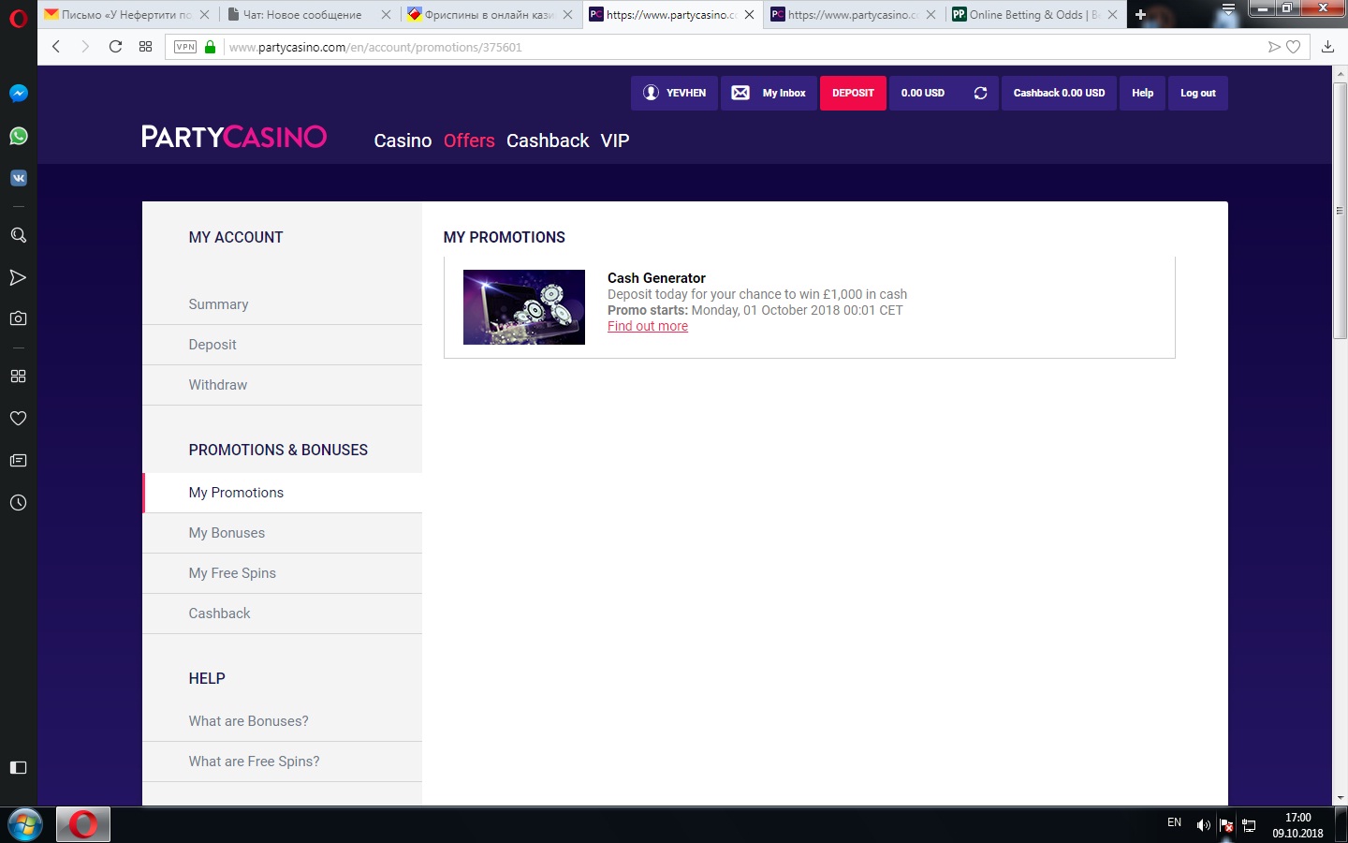Click the Cashback 0.00 USD button

pyautogui.click(x=1059, y=93)
